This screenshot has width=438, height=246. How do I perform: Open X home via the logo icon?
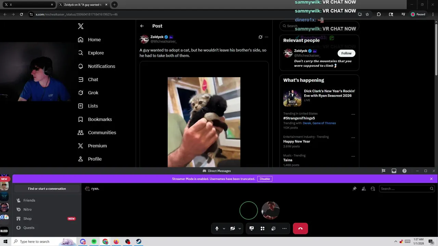tap(81, 26)
